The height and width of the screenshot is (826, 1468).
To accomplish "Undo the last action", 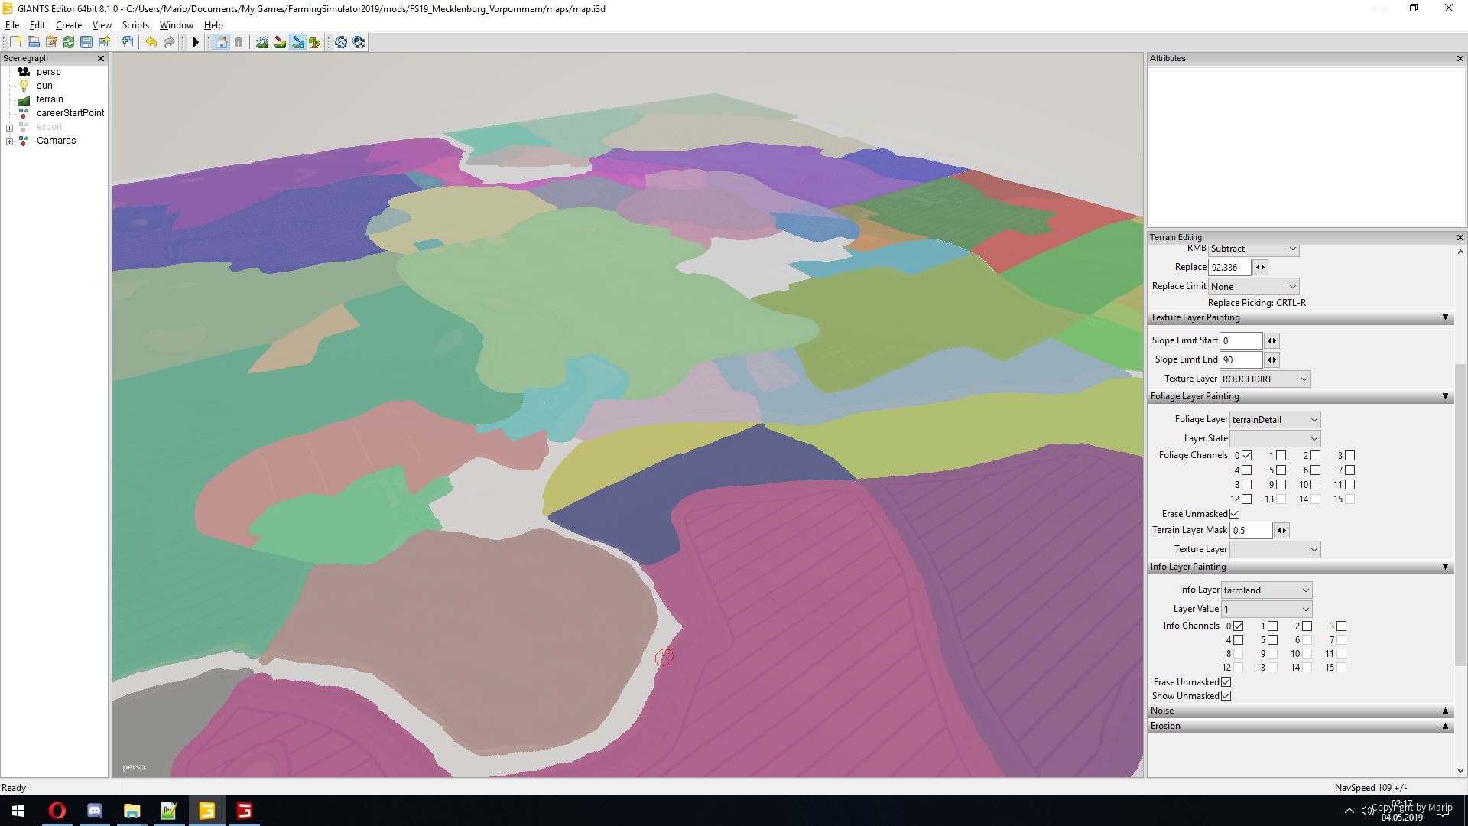I will pyautogui.click(x=151, y=42).
